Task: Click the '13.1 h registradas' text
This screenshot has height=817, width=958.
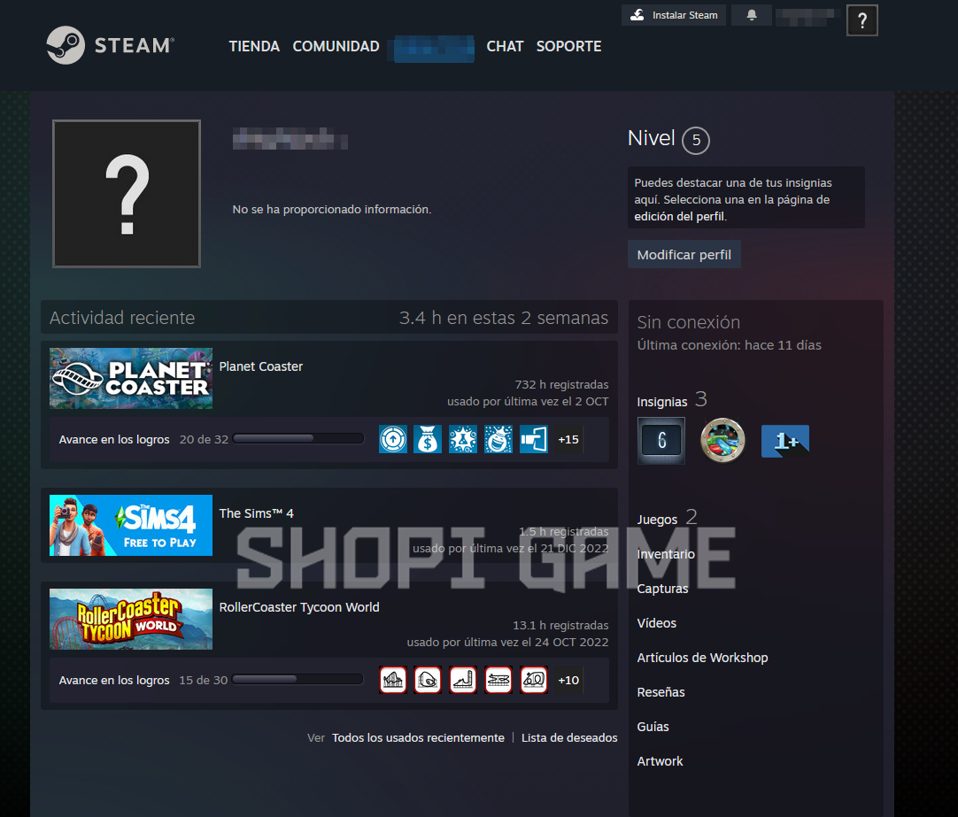Action: tap(560, 625)
